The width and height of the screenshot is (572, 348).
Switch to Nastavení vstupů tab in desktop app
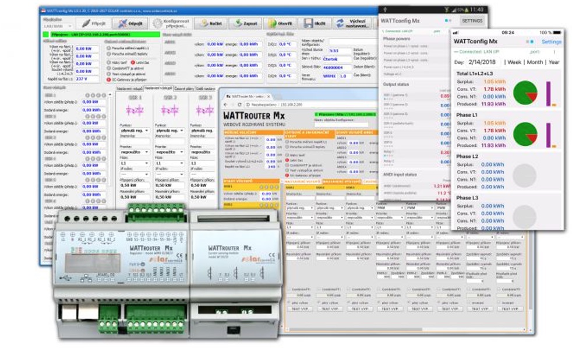click(x=129, y=89)
